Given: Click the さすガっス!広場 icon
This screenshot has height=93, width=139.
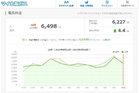Looking at the screenshot, I should coord(66,2).
